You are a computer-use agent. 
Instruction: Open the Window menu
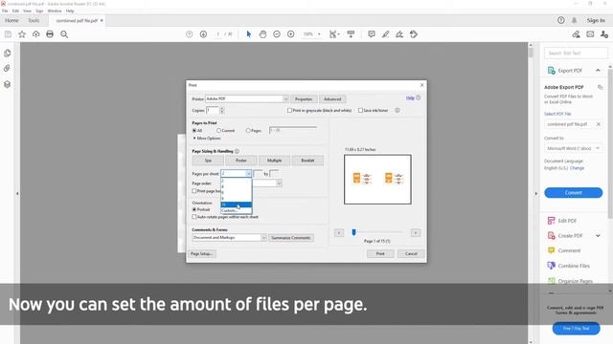tap(55, 11)
